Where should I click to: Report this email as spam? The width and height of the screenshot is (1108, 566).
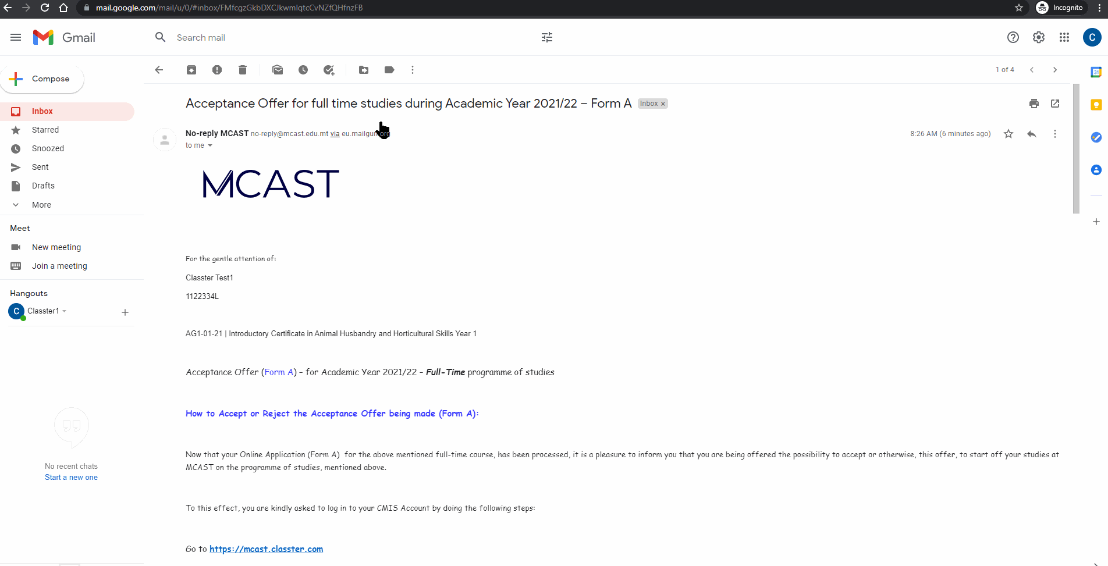pos(217,70)
